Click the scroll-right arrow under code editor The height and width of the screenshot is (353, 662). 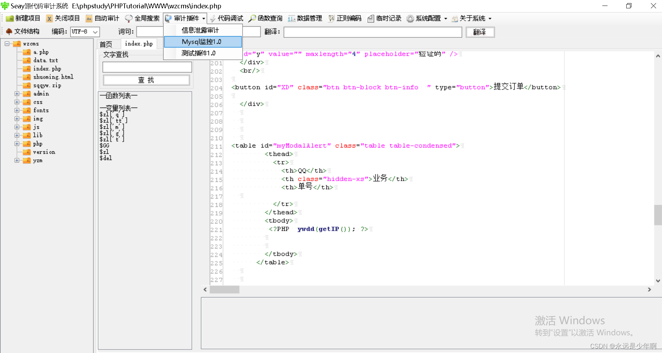(x=650, y=289)
